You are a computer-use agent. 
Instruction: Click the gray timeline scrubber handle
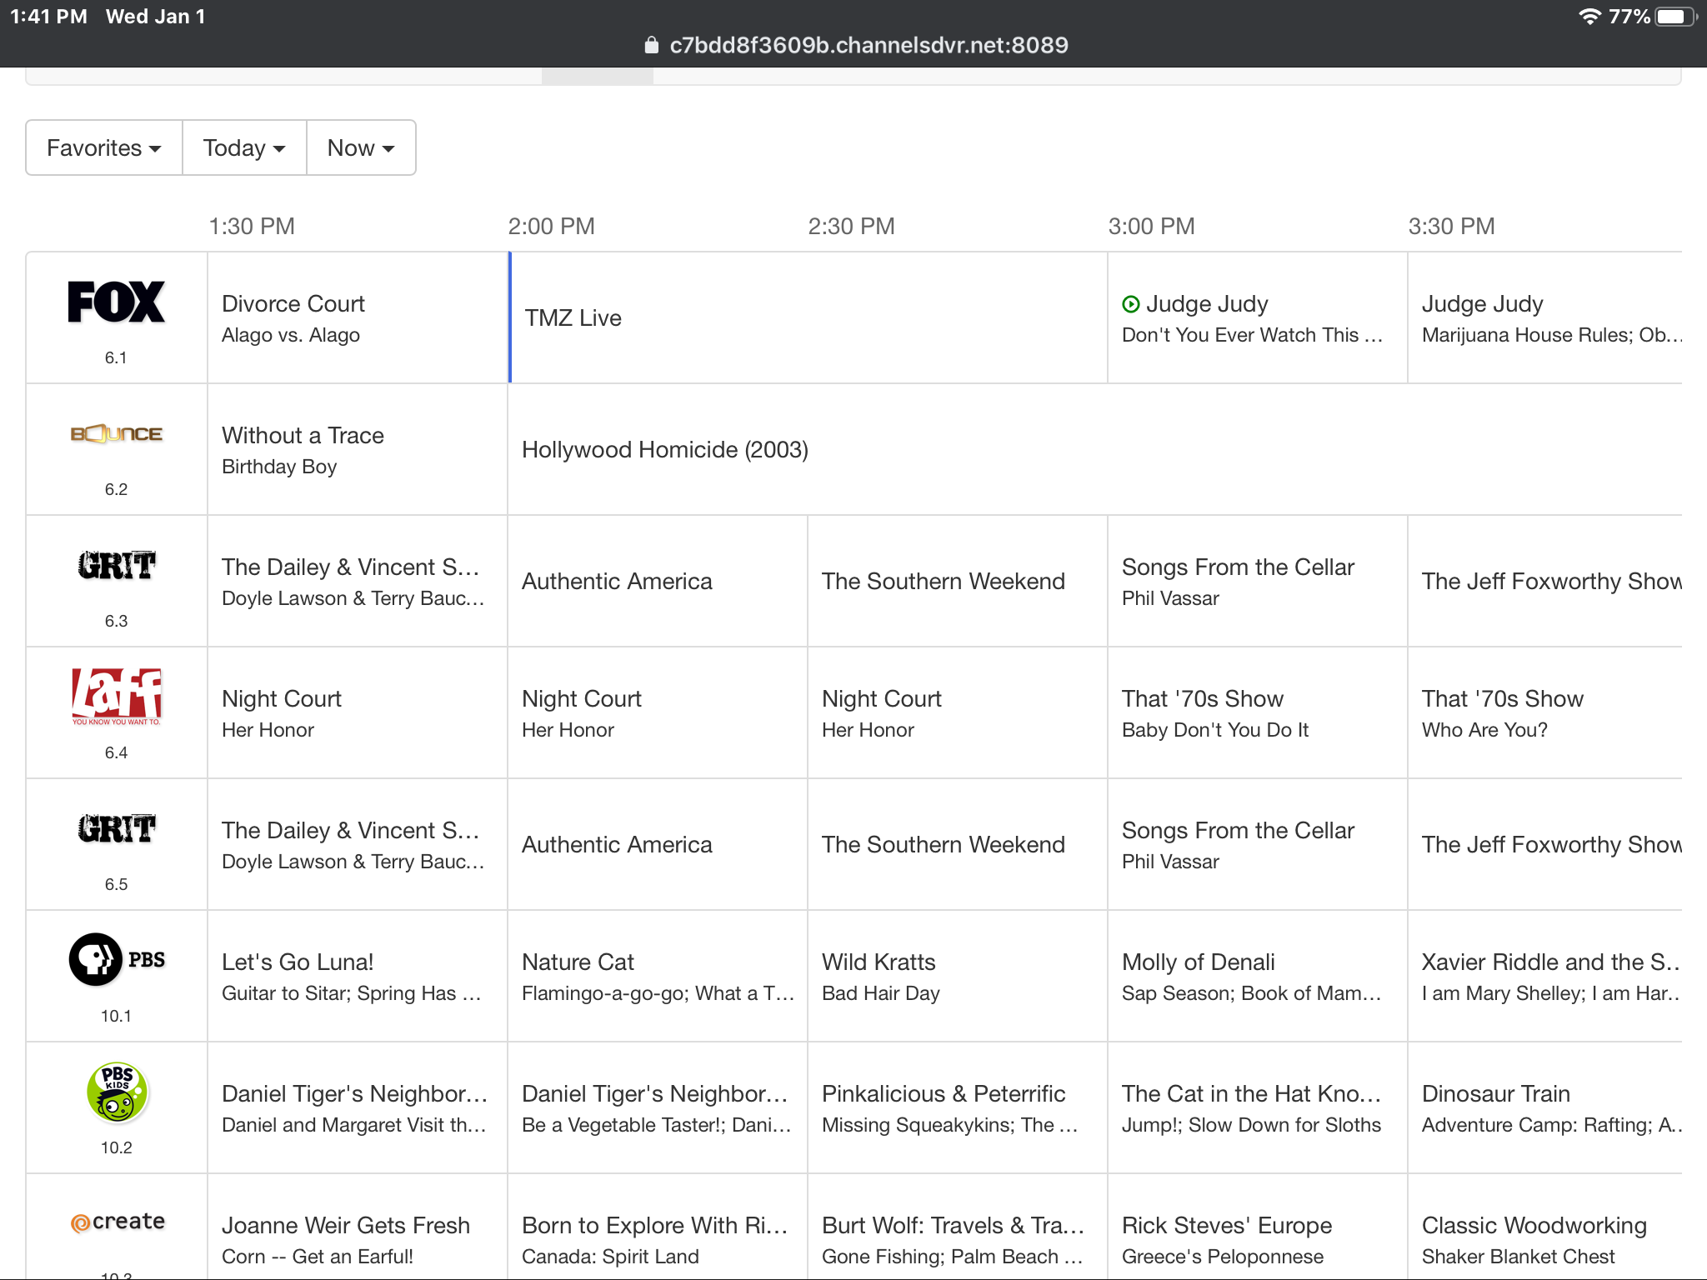click(x=597, y=77)
